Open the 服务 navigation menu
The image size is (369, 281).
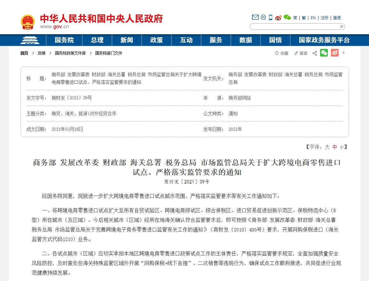216,40
